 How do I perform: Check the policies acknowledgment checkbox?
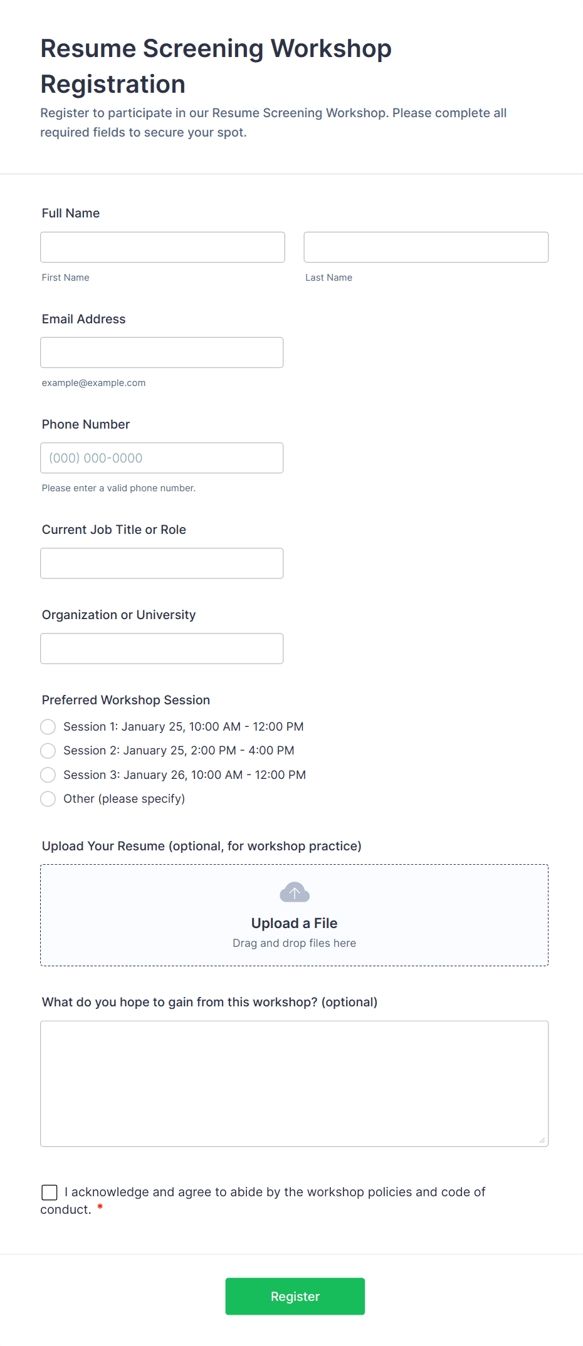[x=50, y=1192]
